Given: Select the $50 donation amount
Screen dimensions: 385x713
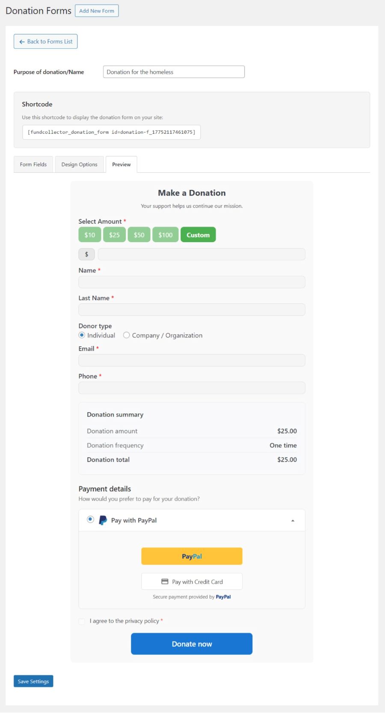Looking at the screenshot, I should (139, 234).
